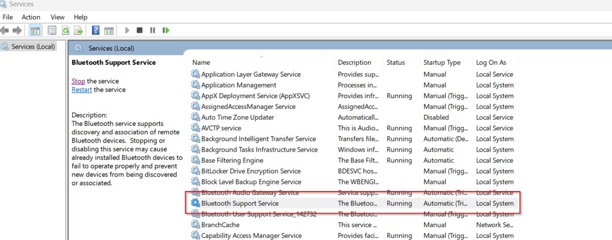The width and height of the screenshot is (612, 240).
Task: Select the Auto Time Zone Updater name
Action: pos(238,117)
